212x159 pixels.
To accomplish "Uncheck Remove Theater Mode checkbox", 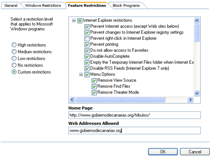I will click(x=94, y=92).
